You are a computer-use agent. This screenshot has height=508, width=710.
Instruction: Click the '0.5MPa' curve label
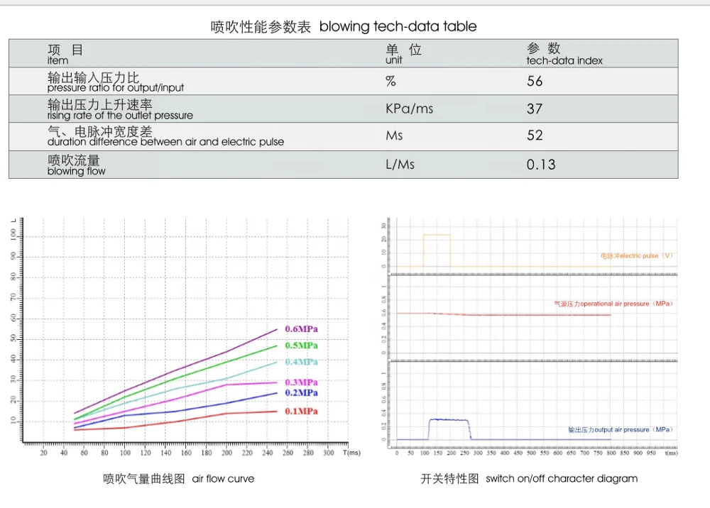pyautogui.click(x=301, y=346)
